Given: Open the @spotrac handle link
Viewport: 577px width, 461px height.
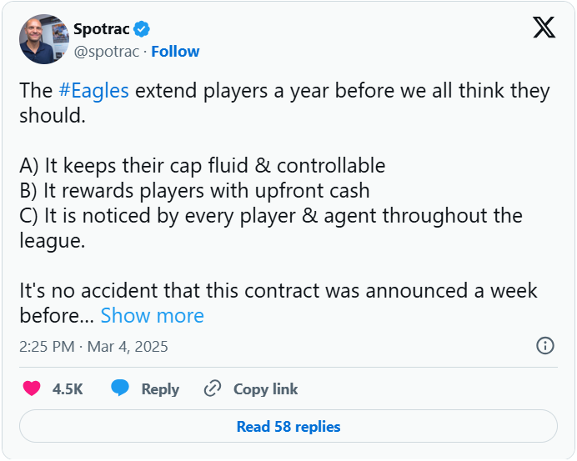Looking at the screenshot, I should pos(106,51).
